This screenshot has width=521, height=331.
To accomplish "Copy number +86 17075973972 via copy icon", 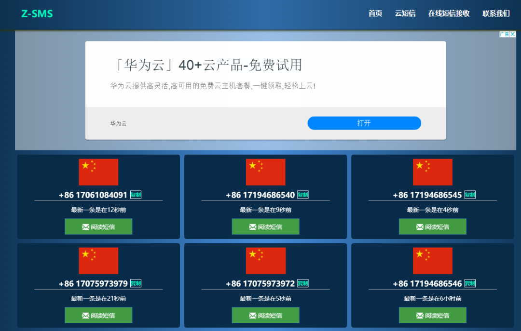I will coord(302,283).
